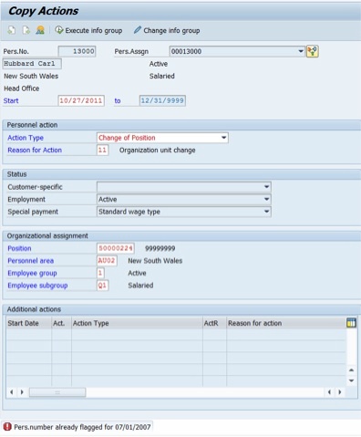Click the Personnel area label
The width and height of the screenshot is (361, 437).
pyautogui.click(x=31, y=261)
